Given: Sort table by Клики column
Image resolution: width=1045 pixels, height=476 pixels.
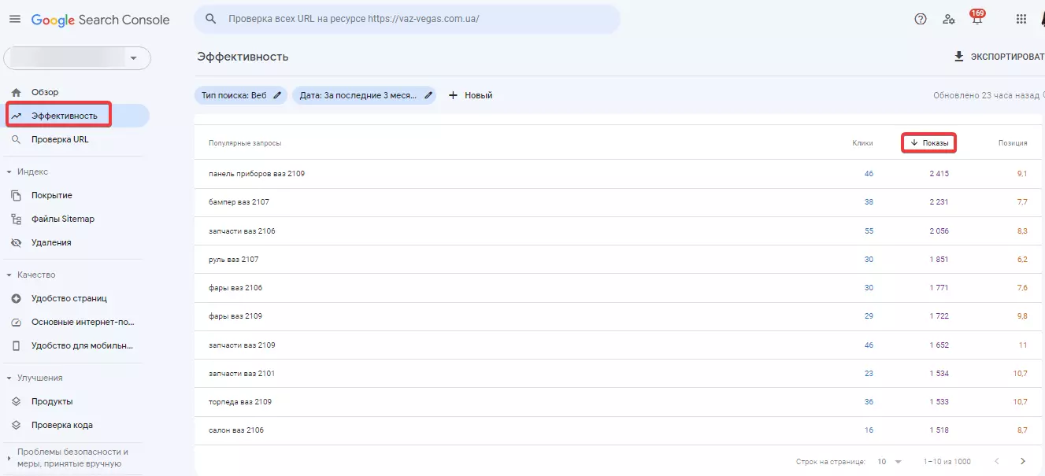Looking at the screenshot, I should [862, 143].
